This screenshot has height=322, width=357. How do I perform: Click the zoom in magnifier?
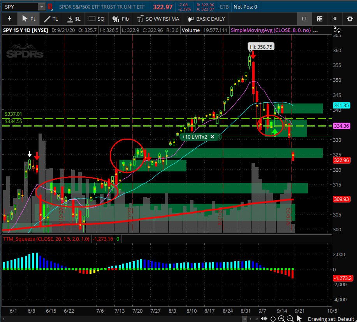pyautogui.click(x=282, y=319)
